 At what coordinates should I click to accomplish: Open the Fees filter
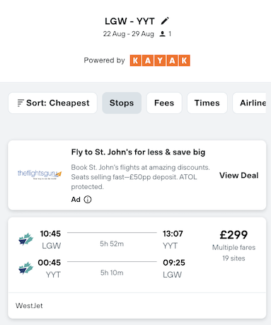click(x=164, y=103)
